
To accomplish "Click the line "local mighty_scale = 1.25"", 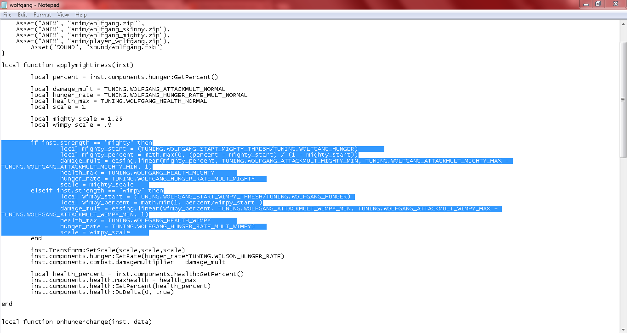I will [77, 119].
